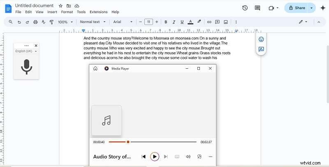Toggle italic formatting
The height and width of the screenshot is (167, 329).
pyautogui.click(x=174, y=22)
